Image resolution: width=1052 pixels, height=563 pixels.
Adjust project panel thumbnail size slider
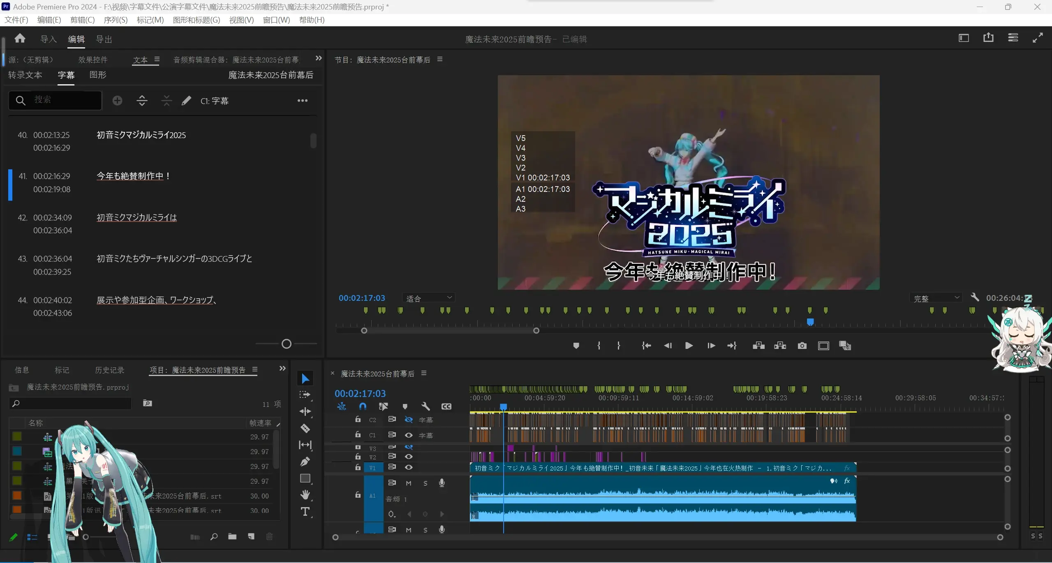click(x=86, y=537)
